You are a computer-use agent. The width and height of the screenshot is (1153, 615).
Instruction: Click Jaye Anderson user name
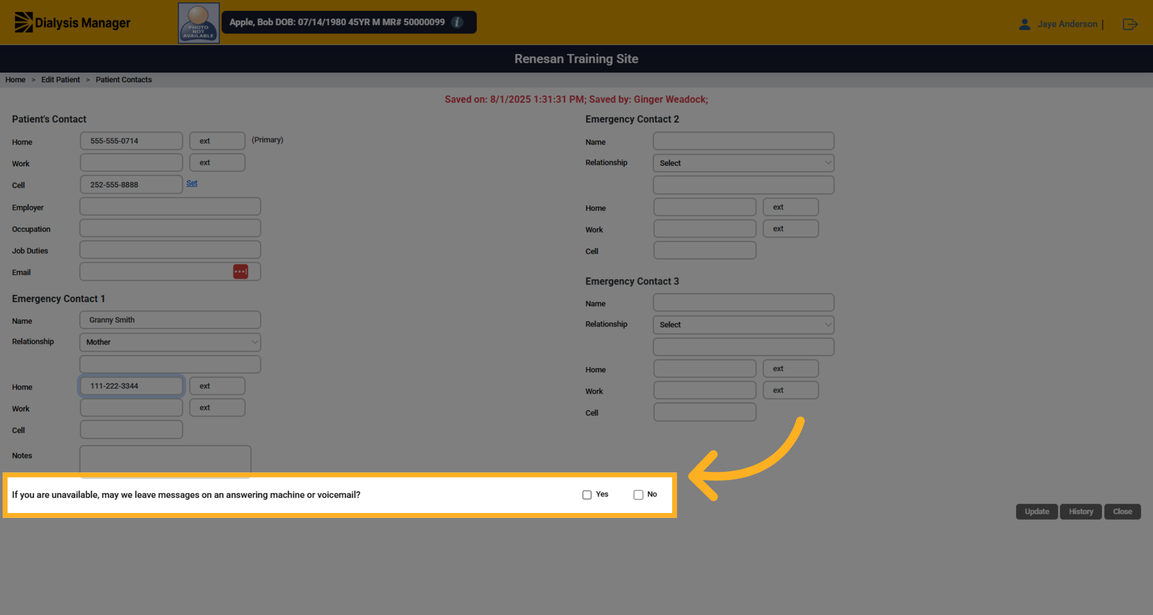1067,24
